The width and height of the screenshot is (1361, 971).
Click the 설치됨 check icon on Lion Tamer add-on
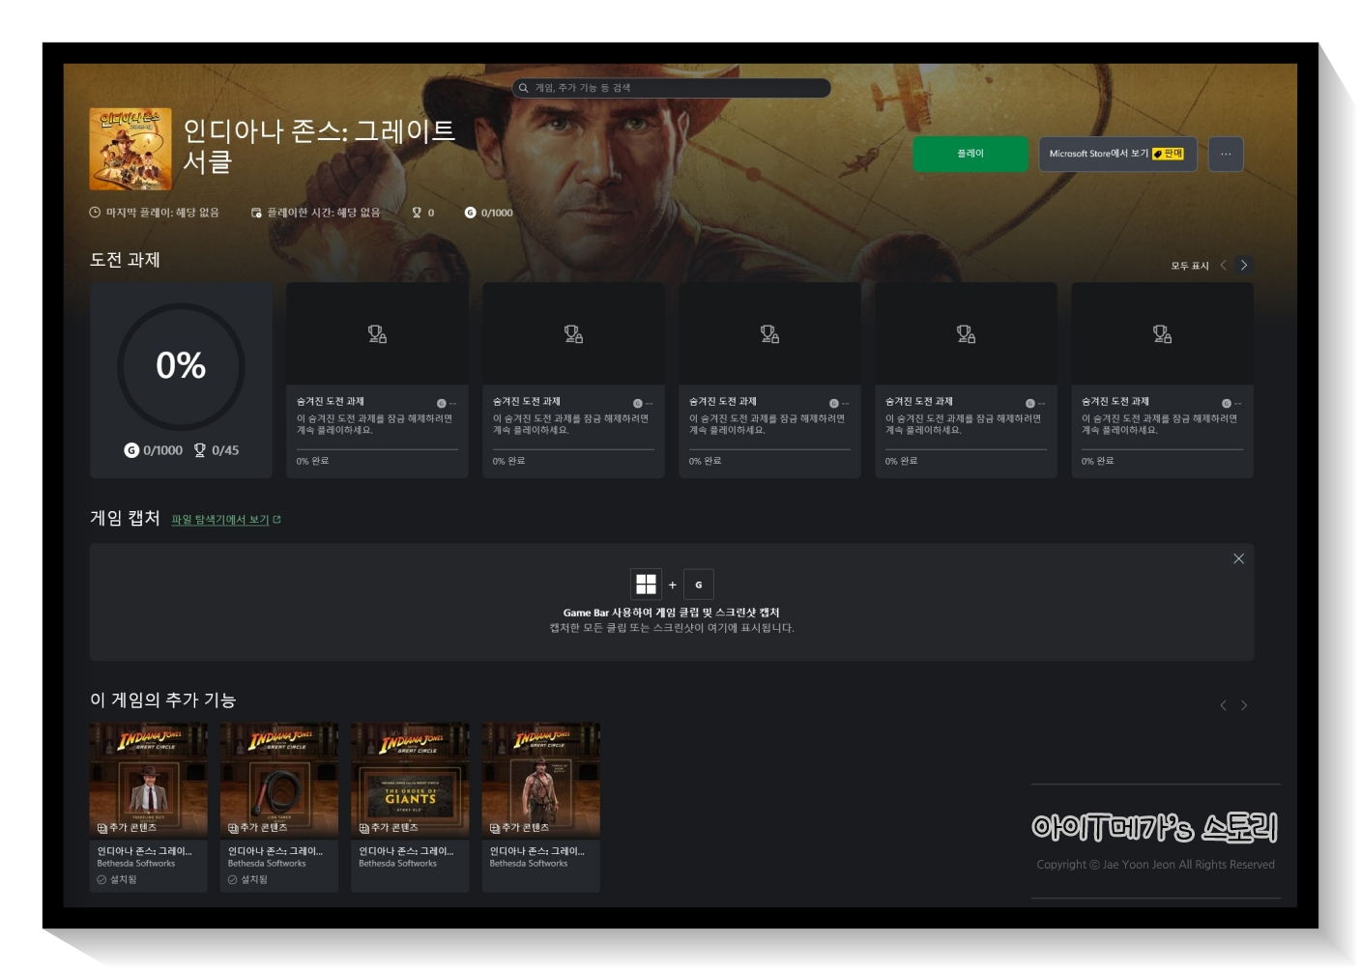pyautogui.click(x=232, y=880)
